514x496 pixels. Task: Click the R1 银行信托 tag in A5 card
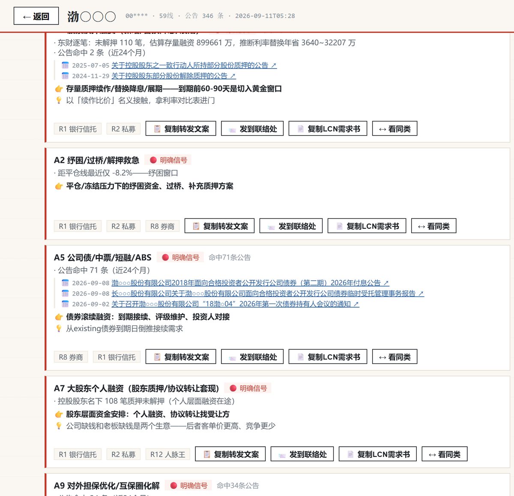(x=117, y=357)
